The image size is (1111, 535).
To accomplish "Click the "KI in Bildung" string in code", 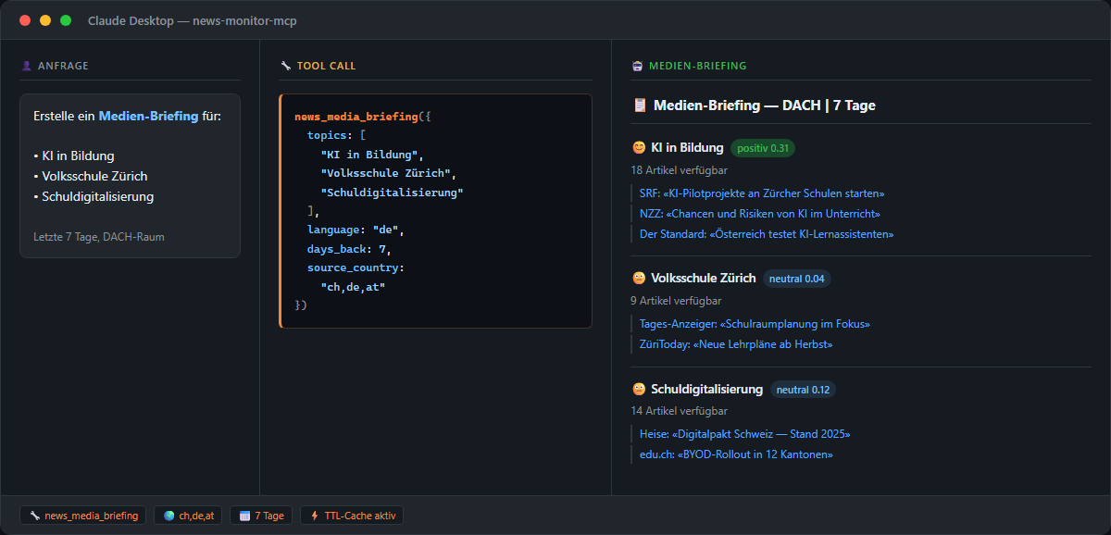I will tap(371, 155).
